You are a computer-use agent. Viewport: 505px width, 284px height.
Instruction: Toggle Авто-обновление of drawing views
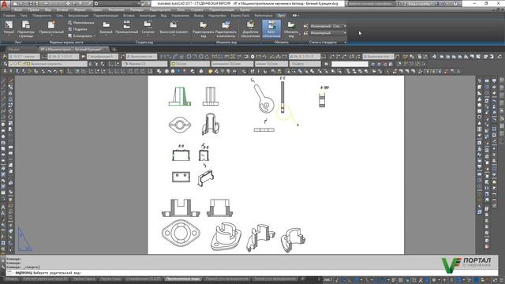271,29
